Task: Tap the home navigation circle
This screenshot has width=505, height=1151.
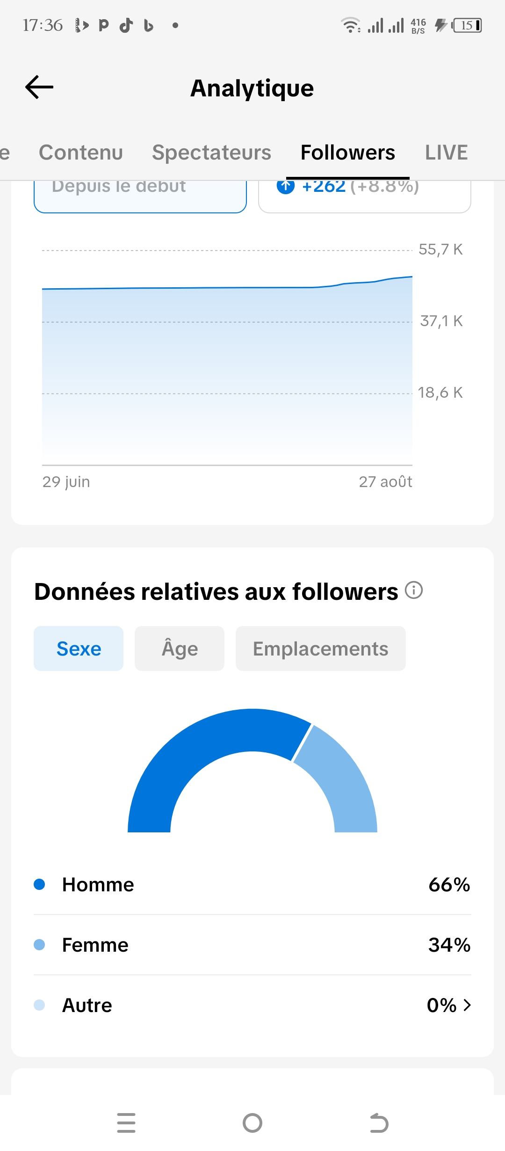Action: click(252, 1123)
